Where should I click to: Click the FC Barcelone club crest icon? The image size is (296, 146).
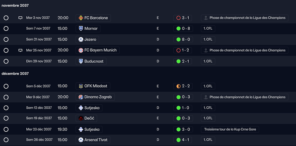[x=81, y=18]
